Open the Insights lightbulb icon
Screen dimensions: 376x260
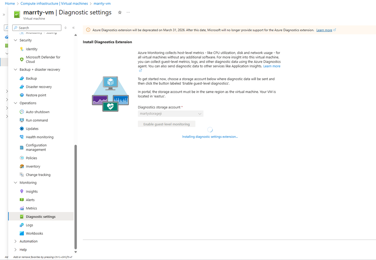click(x=22, y=191)
